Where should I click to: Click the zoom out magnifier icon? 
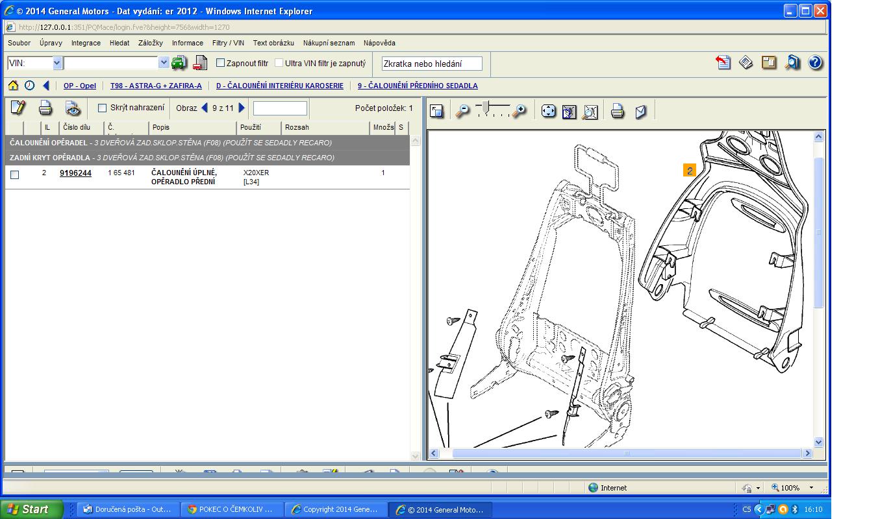click(462, 111)
